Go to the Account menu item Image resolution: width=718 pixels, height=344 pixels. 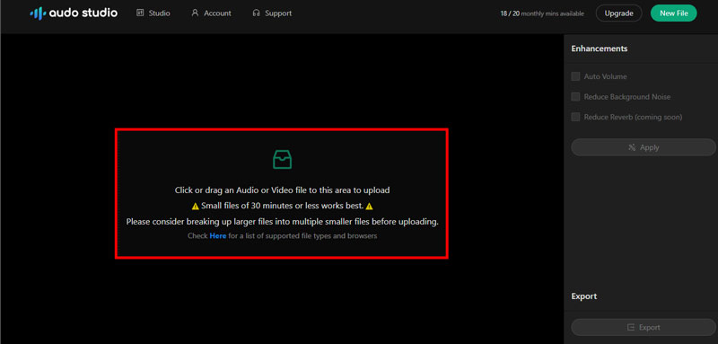tap(211, 13)
